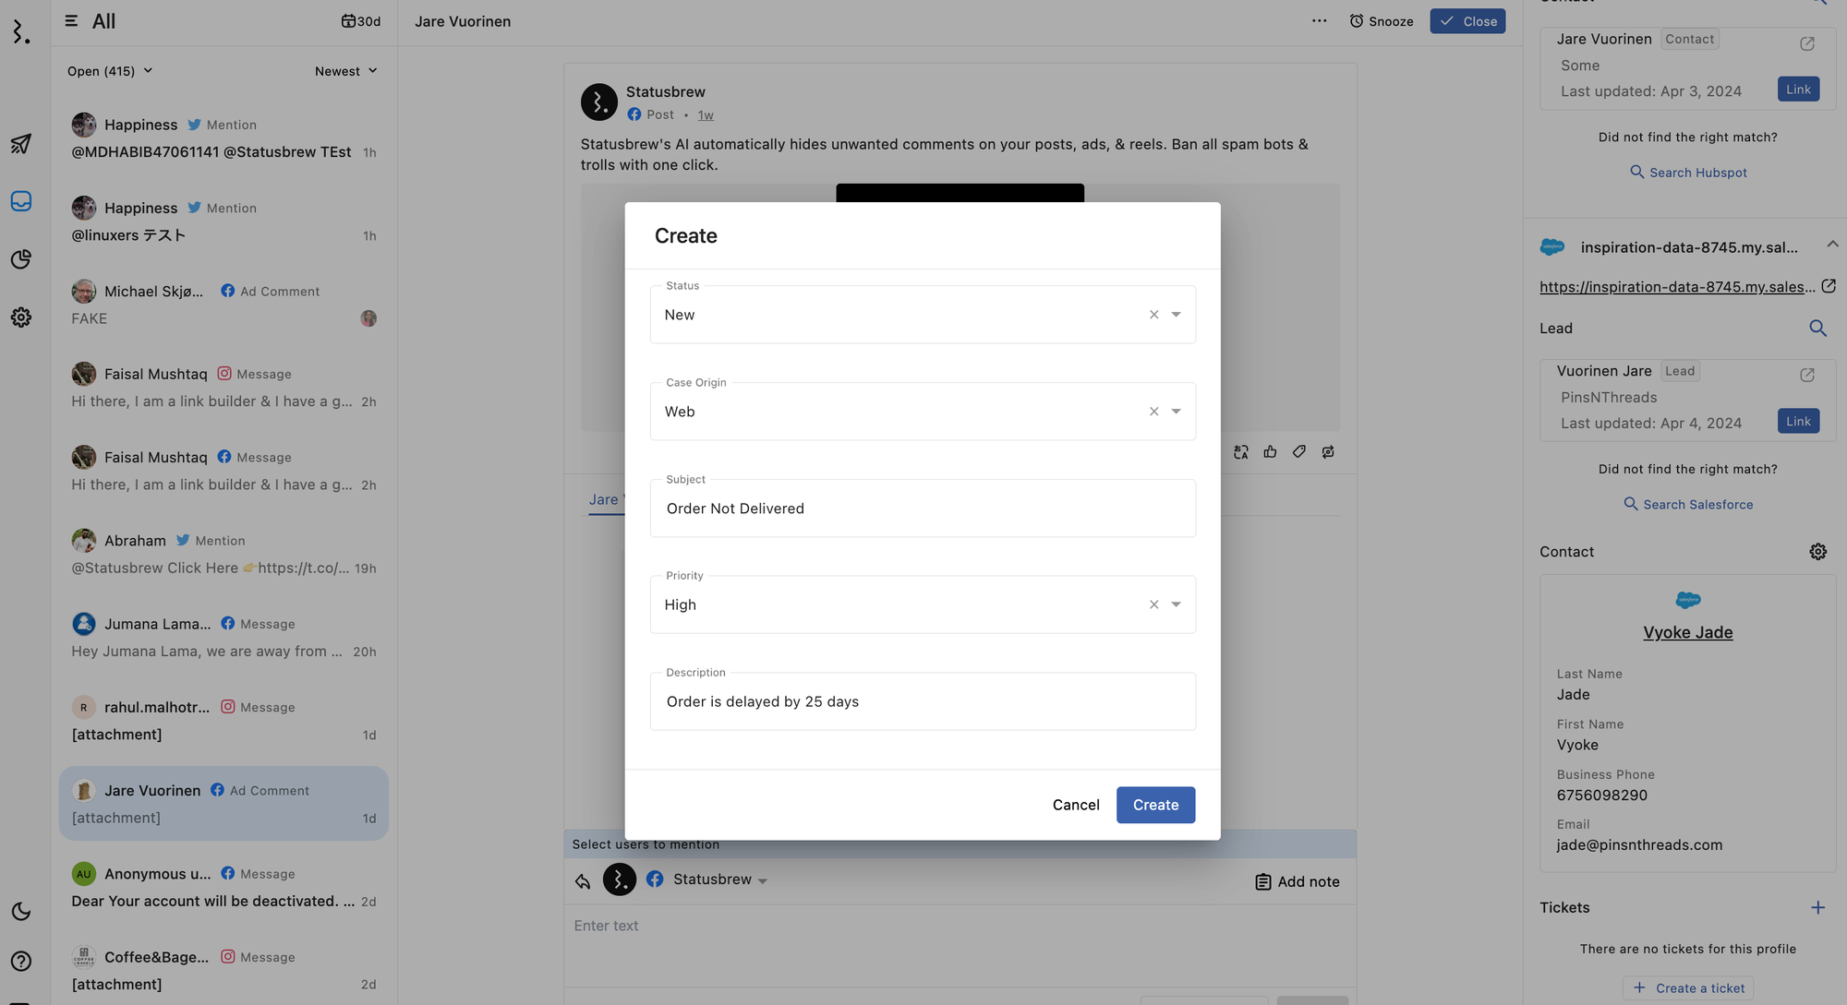Open tags using the tag icon
The height and width of the screenshot is (1005, 1847).
point(1299,451)
